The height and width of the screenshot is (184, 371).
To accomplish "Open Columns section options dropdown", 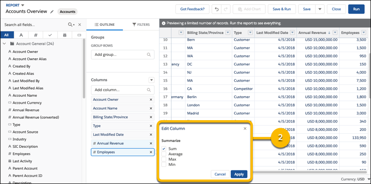I will click(x=151, y=80).
